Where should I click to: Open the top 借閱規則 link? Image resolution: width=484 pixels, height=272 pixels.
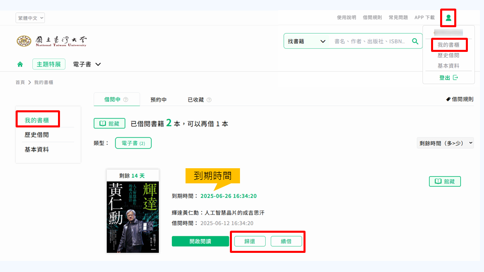pos(372,18)
